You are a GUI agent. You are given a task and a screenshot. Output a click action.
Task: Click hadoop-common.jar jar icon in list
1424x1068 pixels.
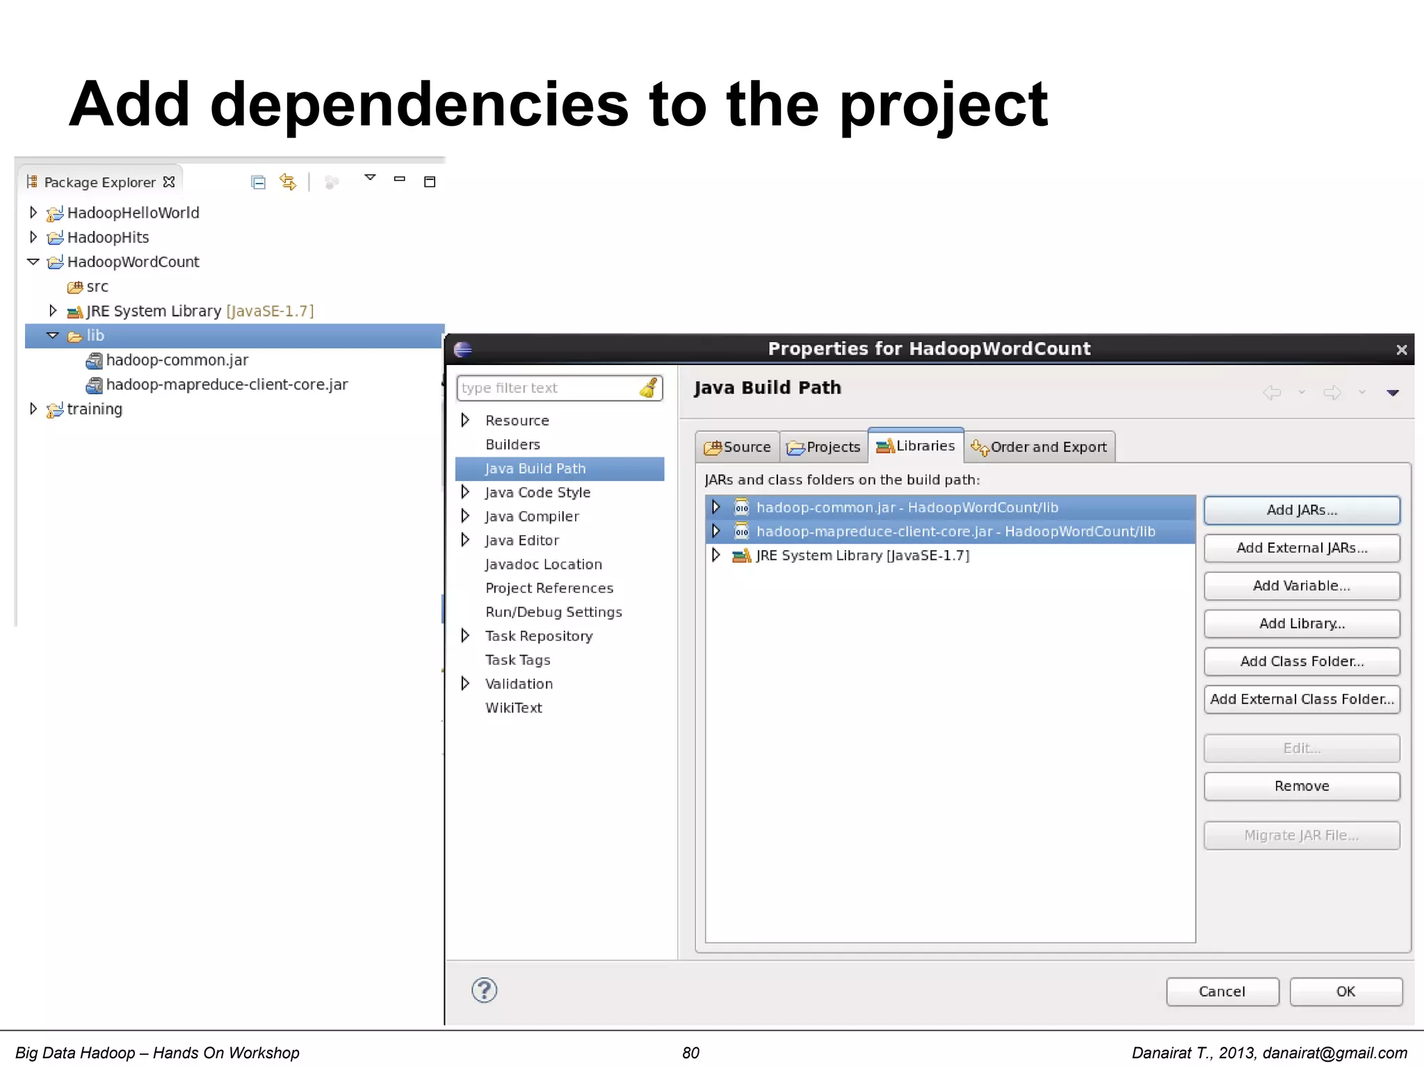click(x=742, y=507)
